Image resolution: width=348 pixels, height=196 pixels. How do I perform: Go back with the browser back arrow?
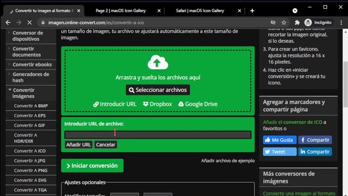coord(8,22)
